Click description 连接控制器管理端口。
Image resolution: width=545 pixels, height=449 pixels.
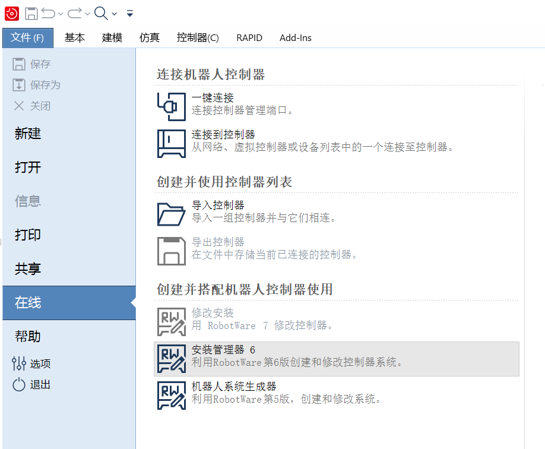(x=242, y=110)
